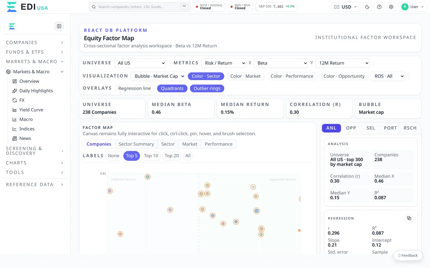Viewport: 430px width, 268px height.
Task: Set labels to Top 5
Action: pyautogui.click(x=132, y=156)
